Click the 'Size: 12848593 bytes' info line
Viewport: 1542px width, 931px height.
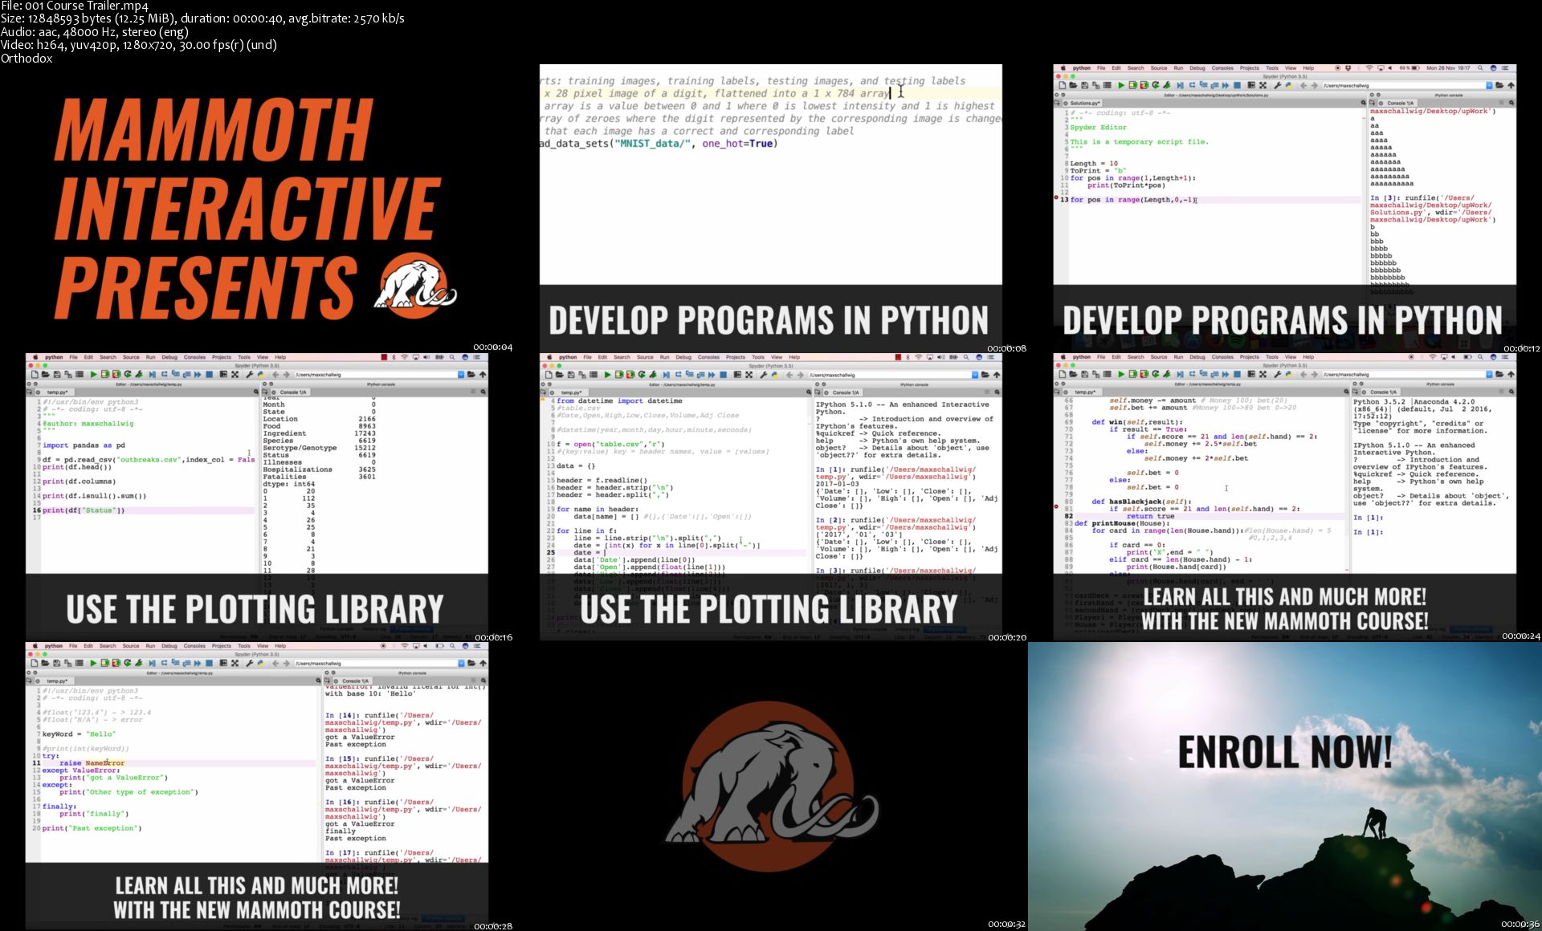click(202, 18)
